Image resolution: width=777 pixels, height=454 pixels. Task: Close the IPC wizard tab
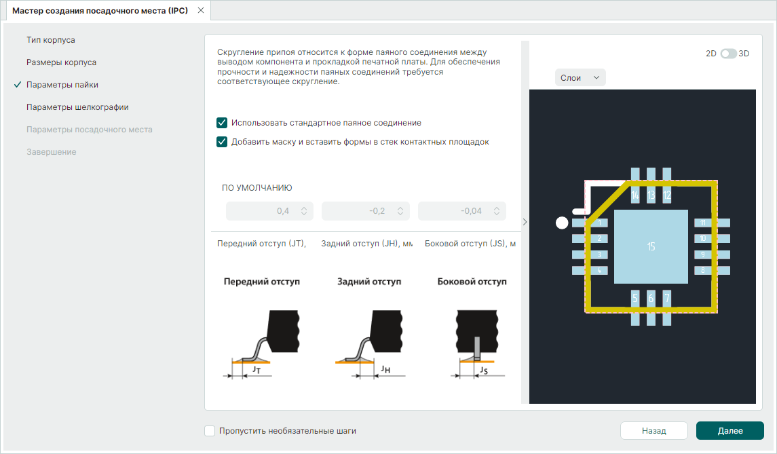[200, 11]
